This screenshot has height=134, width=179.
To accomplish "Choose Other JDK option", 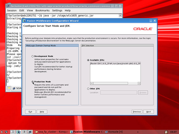I will tap(88, 89).
